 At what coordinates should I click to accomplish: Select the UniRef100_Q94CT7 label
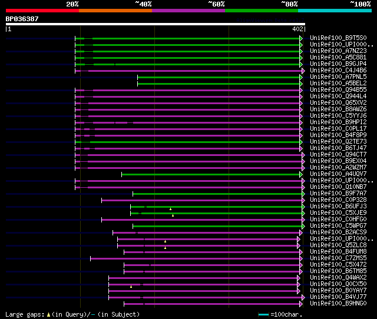[x=338, y=155]
